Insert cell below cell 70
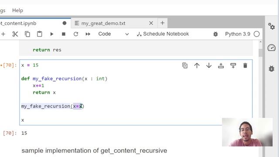This screenshot has width=279, height=157. point(233,65)
